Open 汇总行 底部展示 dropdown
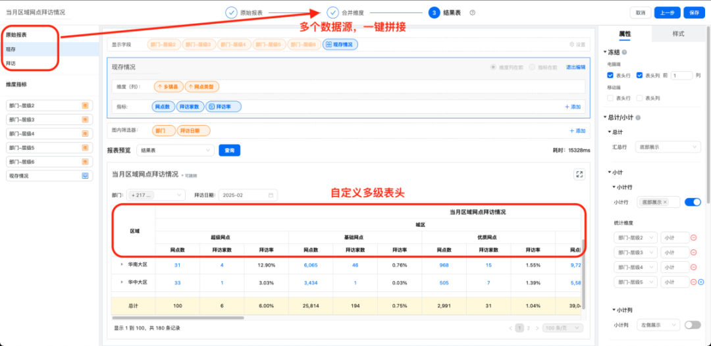The width and height of the screenshot is (711, 346). [x=668, y=147]
